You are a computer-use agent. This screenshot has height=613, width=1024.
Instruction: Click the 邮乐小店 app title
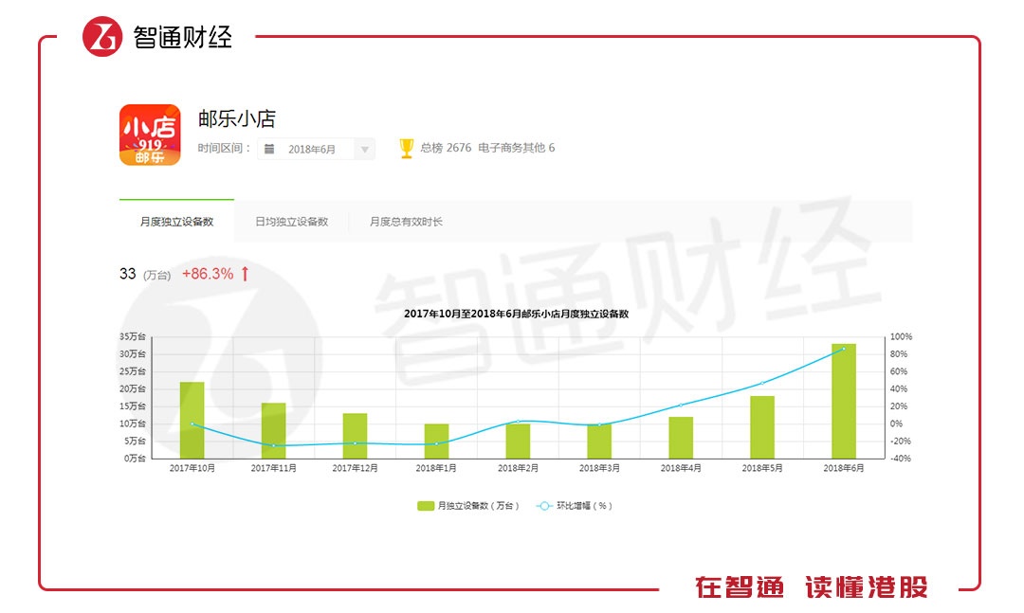tap(237, 118)
